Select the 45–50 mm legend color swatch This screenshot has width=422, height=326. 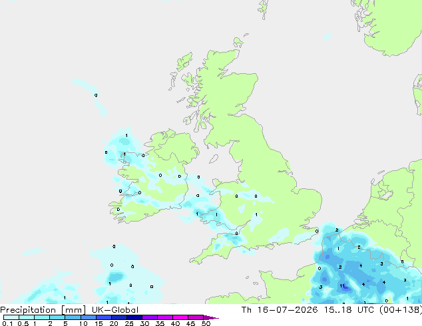pyautogui.click(x=196, y=317)
